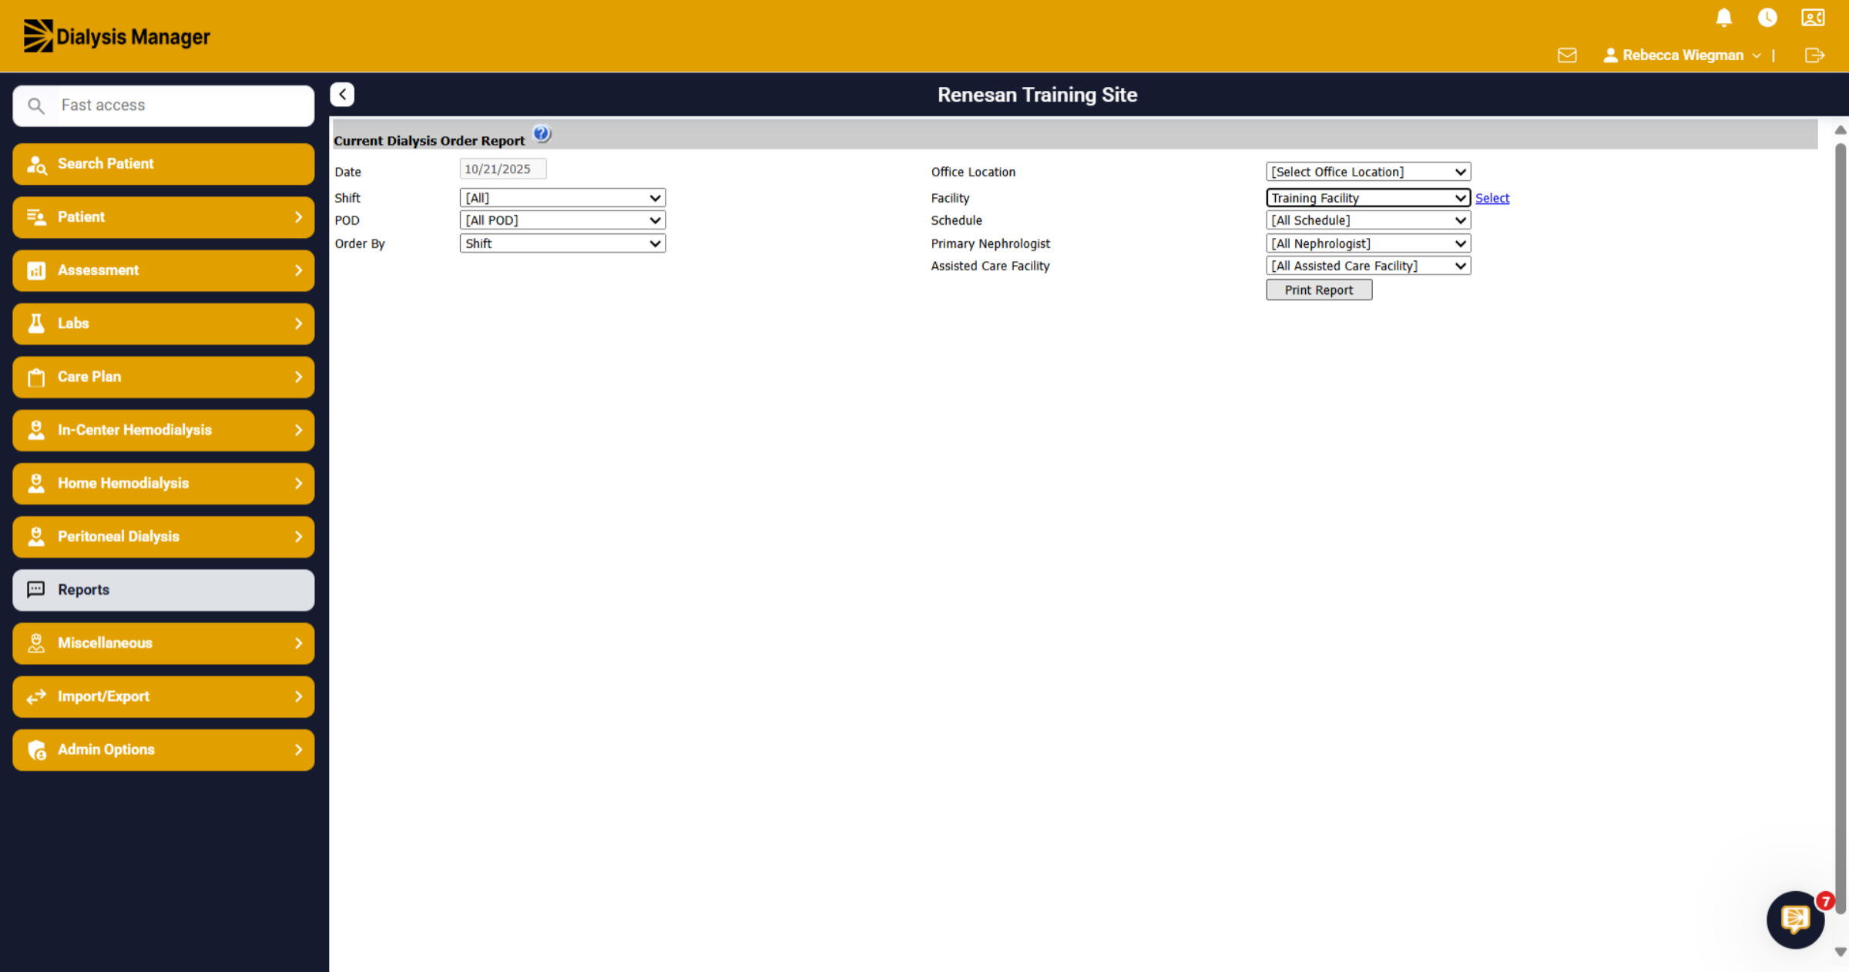Expand the Admin Options menu
This screenshot has width=1849, height=972.
[163, 749]
